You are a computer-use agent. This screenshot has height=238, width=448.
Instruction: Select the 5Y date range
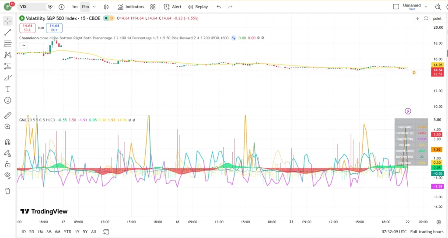tap(85, 232)
